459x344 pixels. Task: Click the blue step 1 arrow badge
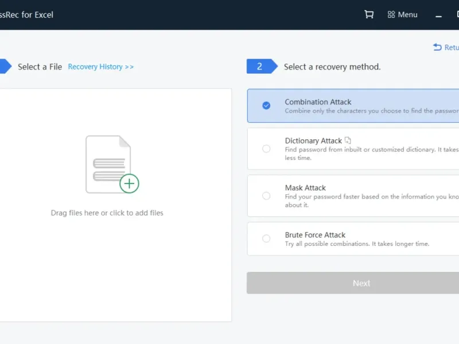[5, 67]
